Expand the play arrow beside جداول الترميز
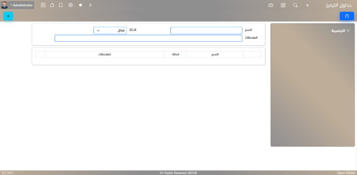The height and width of the screenshot is (175, 357). point(307,5)
